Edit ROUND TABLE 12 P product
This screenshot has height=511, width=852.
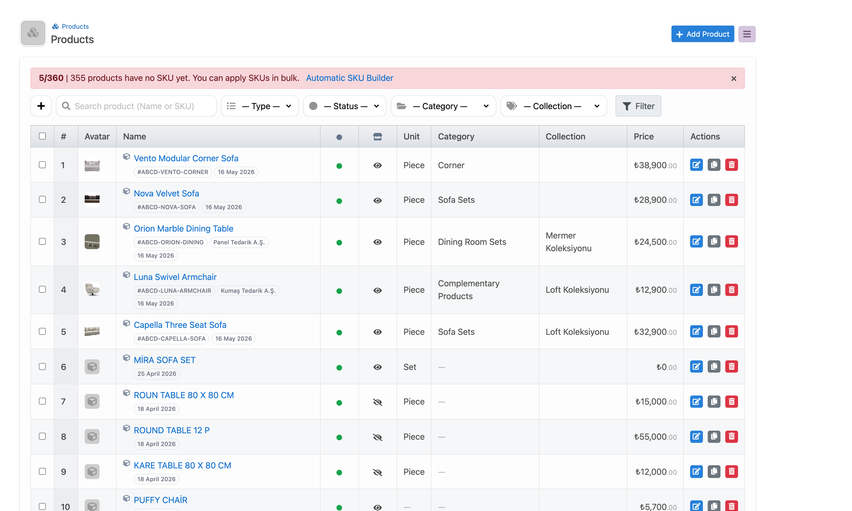[696, 437]
